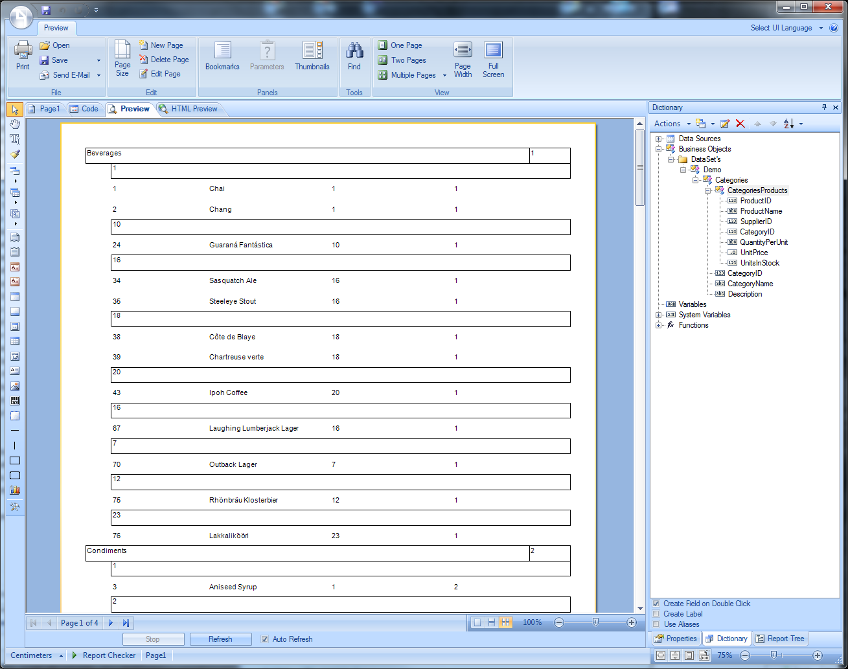This screenshot has height=669, width=848.
Task: Uncheck Create Field on Double Click
Action: (656, 604)
